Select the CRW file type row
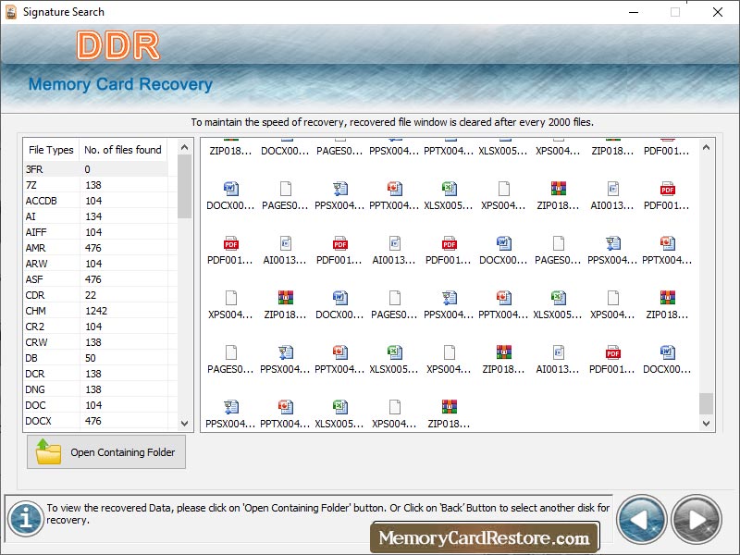Image resolution: width=740 pixels, height=555 pixels. 96,342
